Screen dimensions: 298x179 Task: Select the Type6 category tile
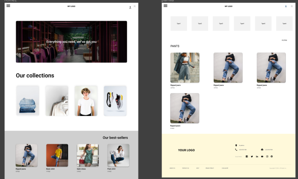(x=284, y=24)
